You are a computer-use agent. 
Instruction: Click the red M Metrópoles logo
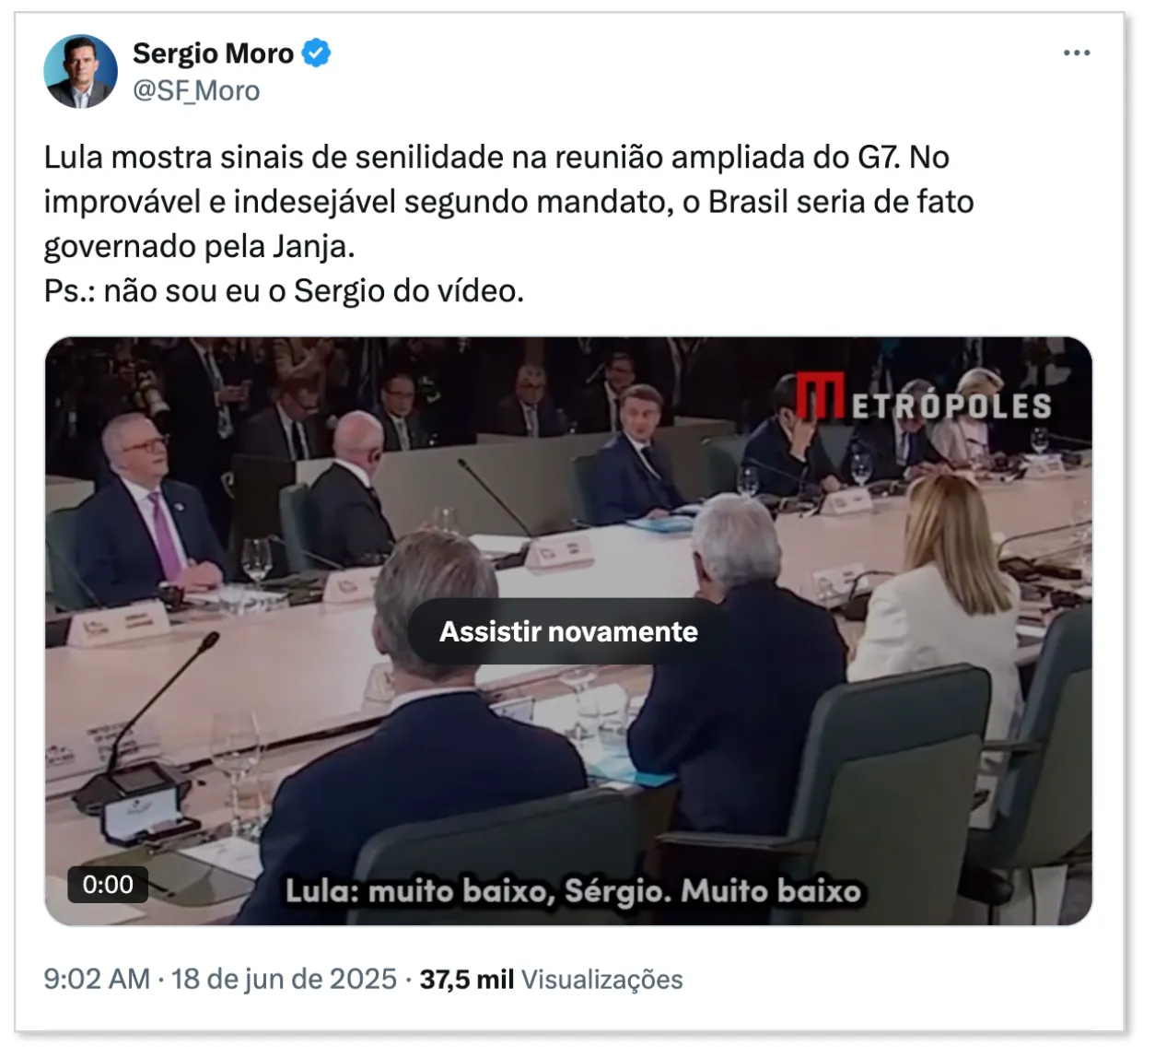pyautogui.click(x=821, y=395)
